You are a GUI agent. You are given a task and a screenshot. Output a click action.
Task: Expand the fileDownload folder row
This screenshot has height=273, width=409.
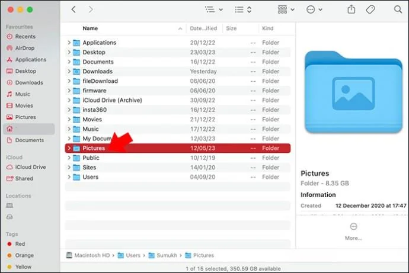point(69,81)
